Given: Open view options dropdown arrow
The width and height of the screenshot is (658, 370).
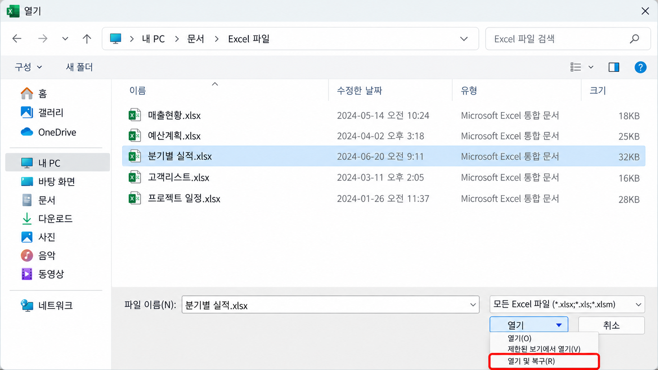Looking at the screenshot, I should pyautogui.click(x=591, y=67).
